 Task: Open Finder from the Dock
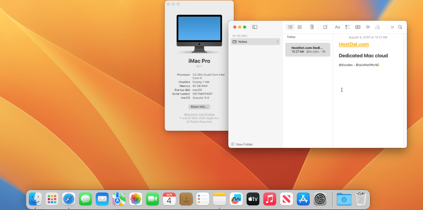35,199
